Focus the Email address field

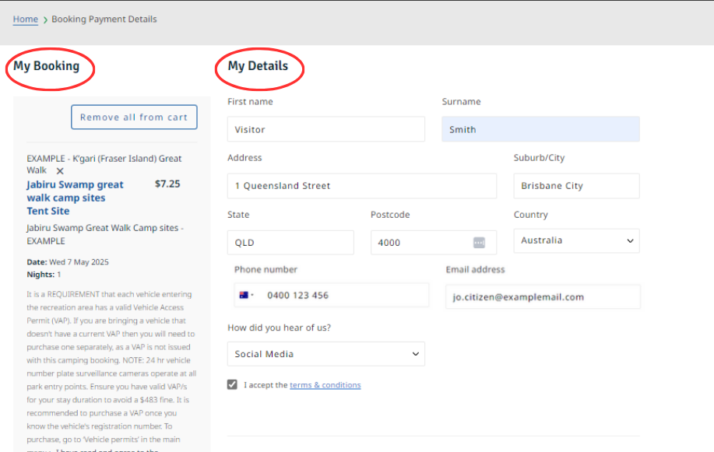[543, 296]
